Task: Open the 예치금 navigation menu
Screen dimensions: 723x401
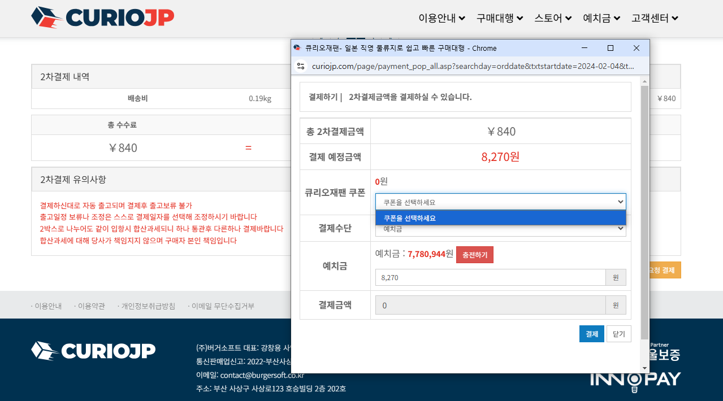Action: point(601,18)
